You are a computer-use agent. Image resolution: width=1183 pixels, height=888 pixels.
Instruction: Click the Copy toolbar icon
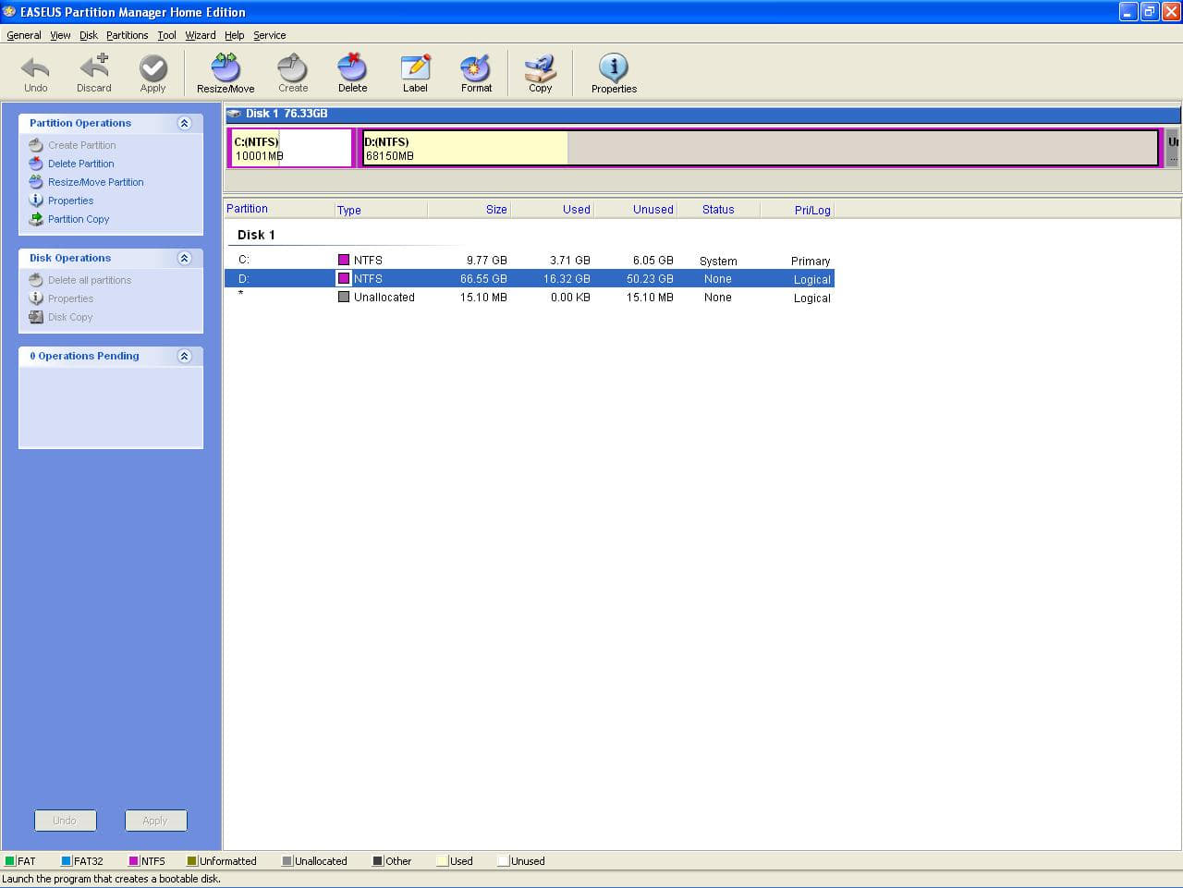[x=540, y=67]
